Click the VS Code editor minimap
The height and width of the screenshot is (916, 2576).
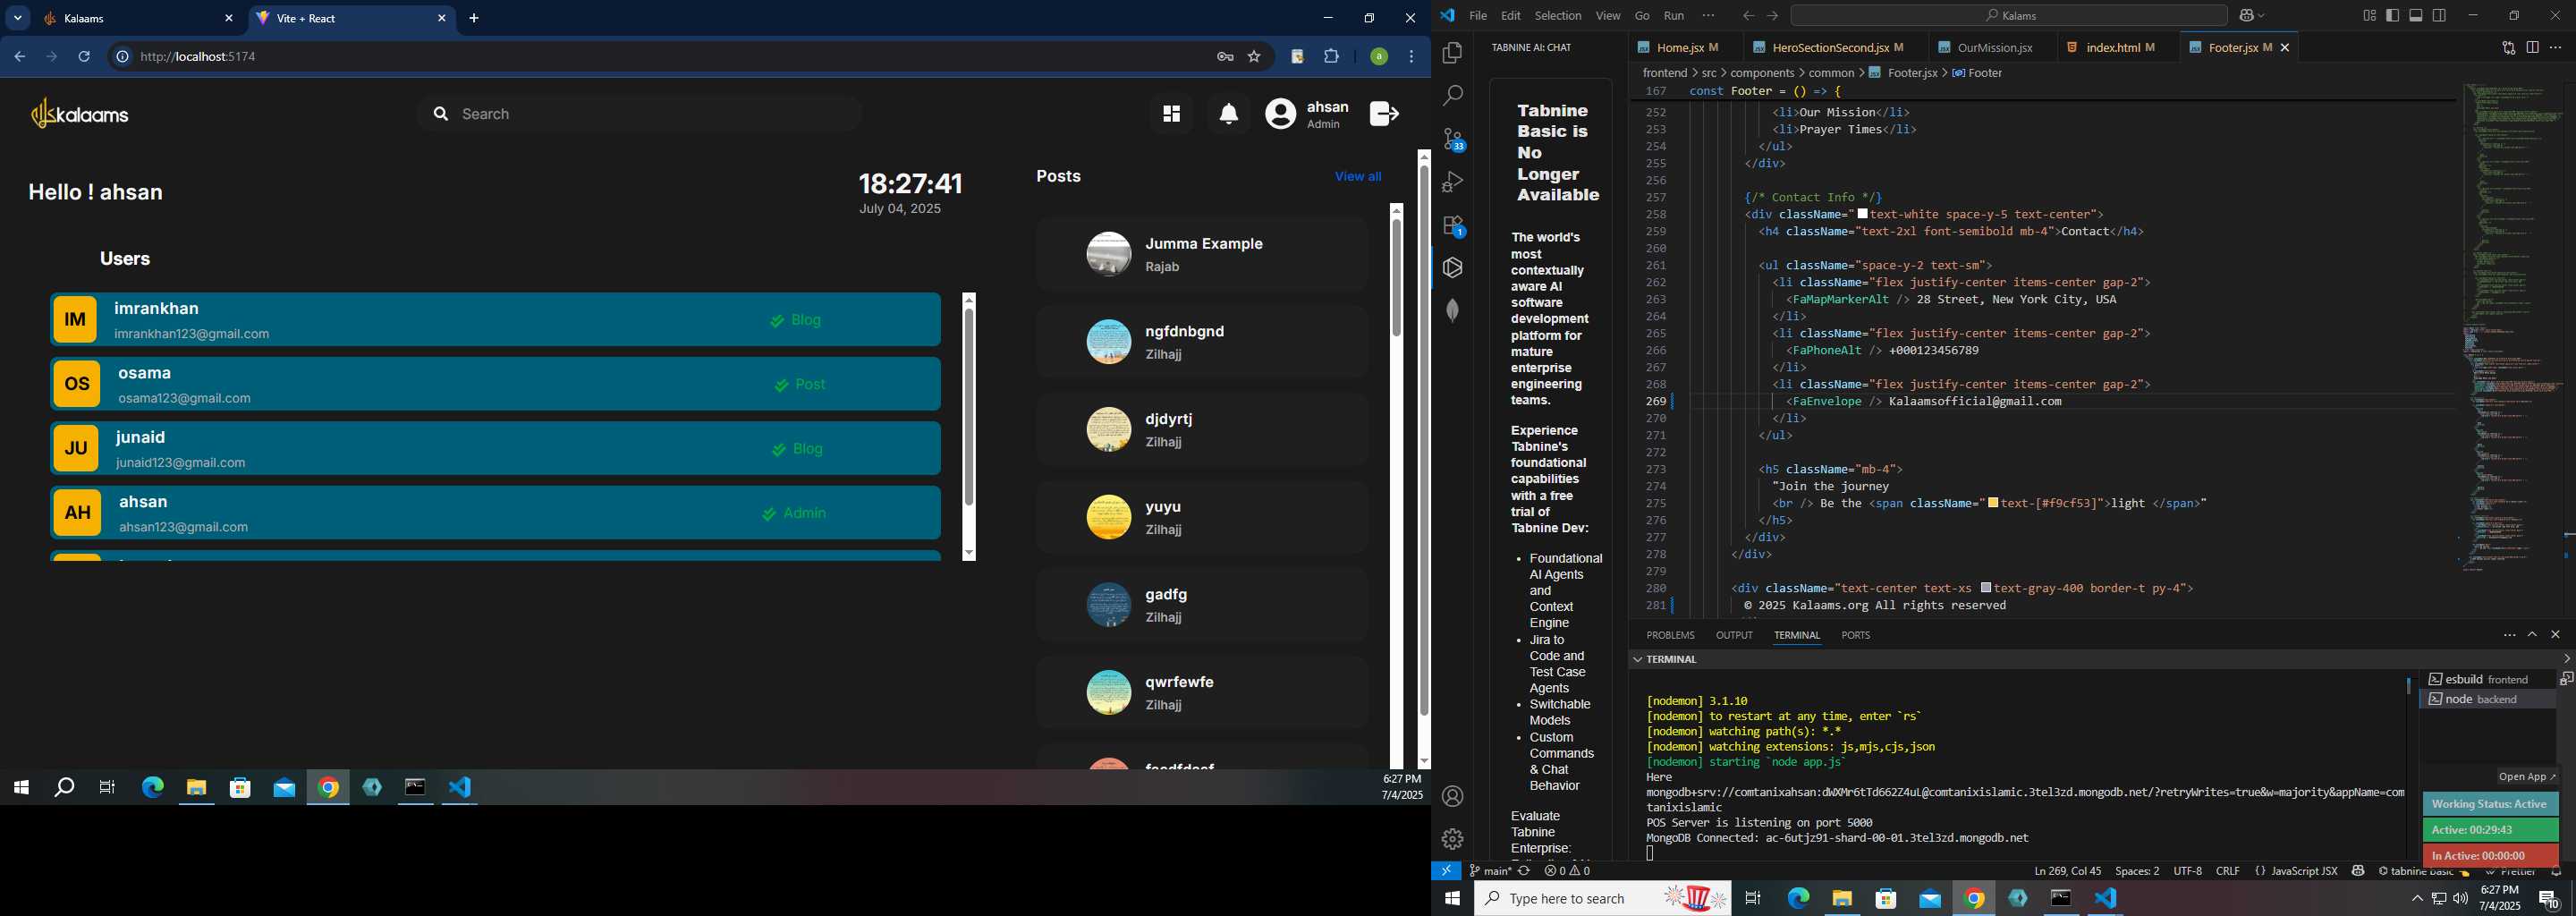(x=2510, y=327)
